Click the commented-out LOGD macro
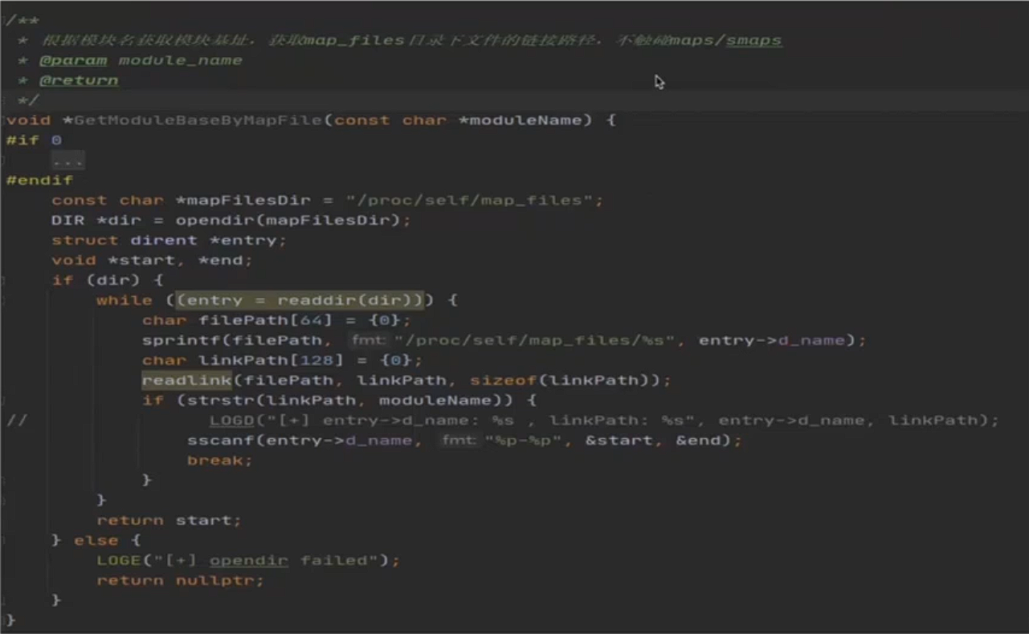 pos(231,421)
